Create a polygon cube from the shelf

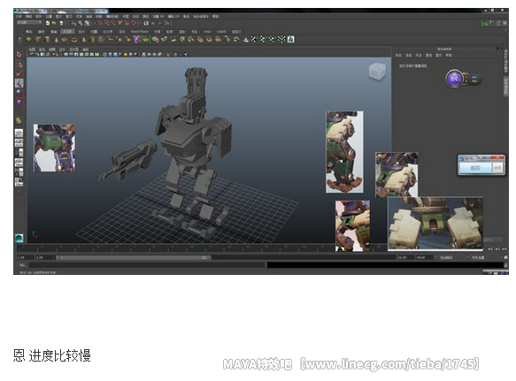click(38, 40)
